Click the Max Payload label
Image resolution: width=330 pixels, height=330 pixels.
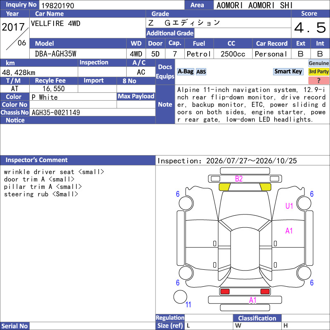tap(136, 96)
